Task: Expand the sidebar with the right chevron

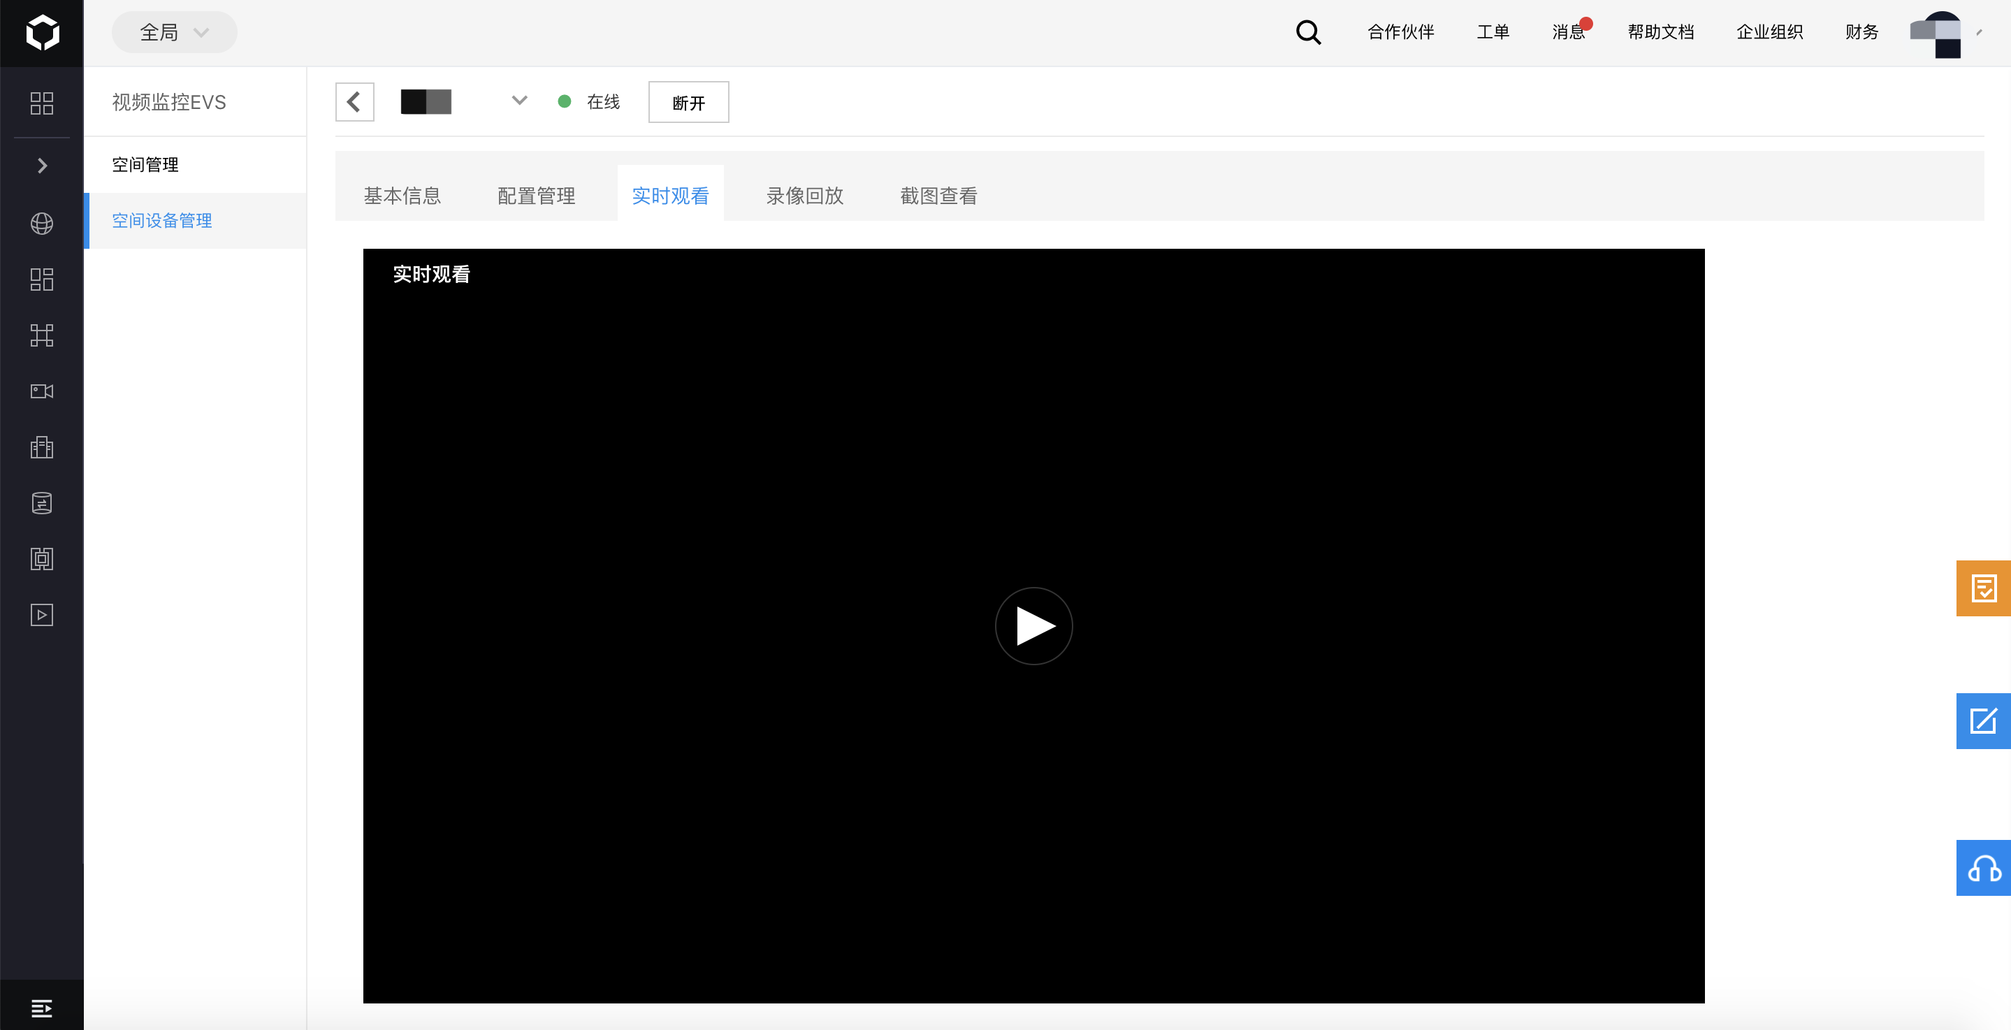Action: click(42, 166)
